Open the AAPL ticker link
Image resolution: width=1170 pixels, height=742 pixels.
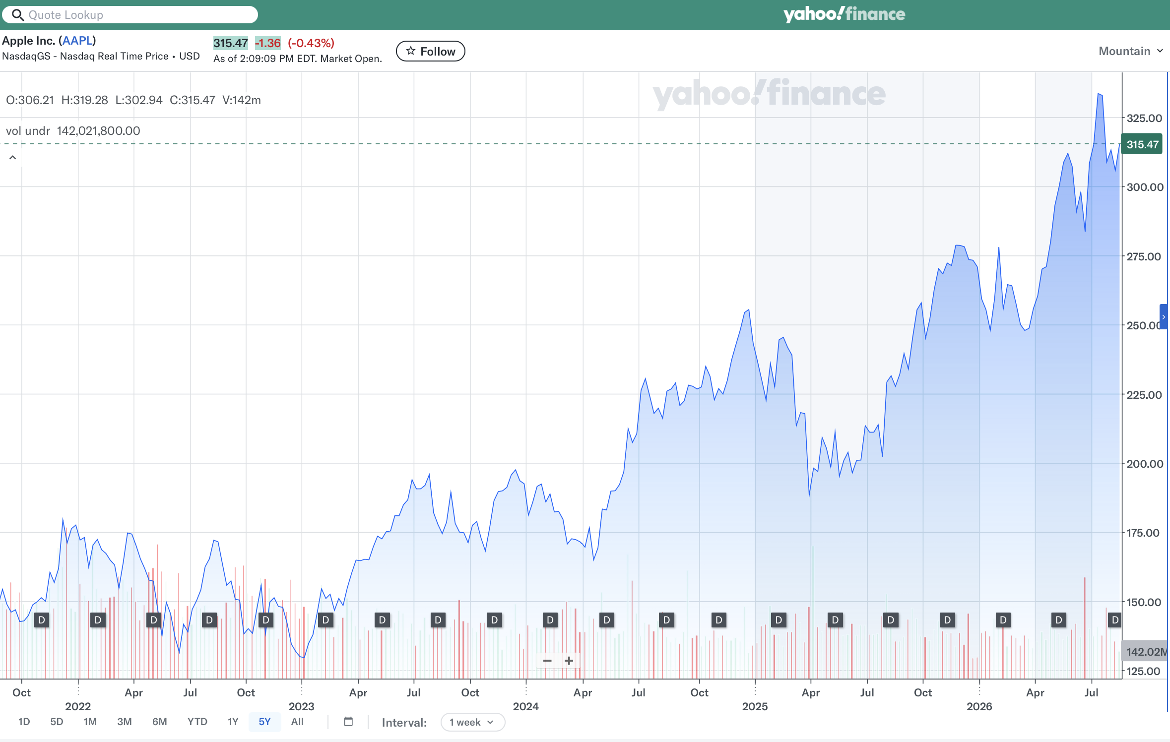pyautogui.click(x=77, y=41)
